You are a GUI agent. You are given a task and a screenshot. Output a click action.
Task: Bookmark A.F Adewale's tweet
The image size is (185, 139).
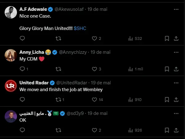click(x=166, y=38)
